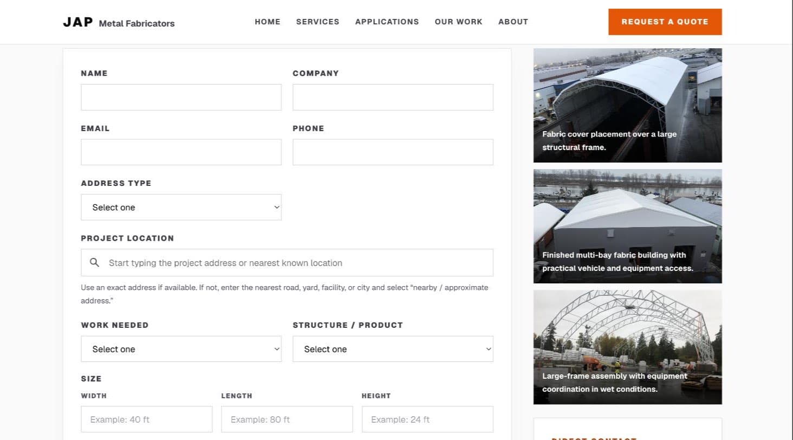Click the "Address Type" field label

tap(116, 183)
